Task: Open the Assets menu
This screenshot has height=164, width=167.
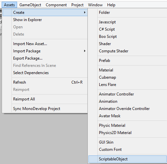Action: [x=9, y=5]
